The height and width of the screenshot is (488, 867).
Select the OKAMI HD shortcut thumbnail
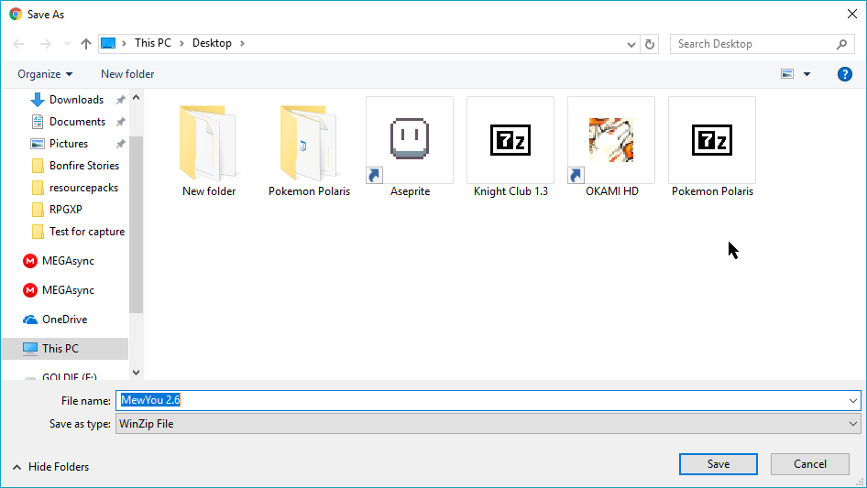tap(610, 140)
